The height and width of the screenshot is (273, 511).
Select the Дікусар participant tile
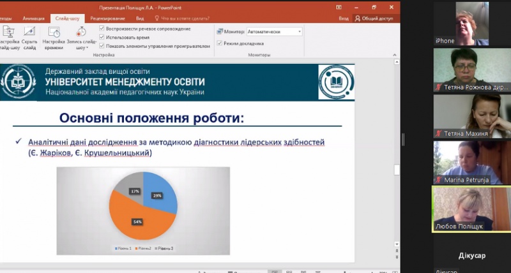[472, 255]
